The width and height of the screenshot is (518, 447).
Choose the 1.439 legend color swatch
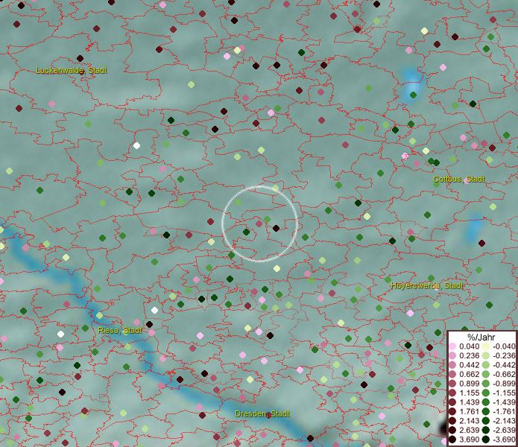coord(452,402)
